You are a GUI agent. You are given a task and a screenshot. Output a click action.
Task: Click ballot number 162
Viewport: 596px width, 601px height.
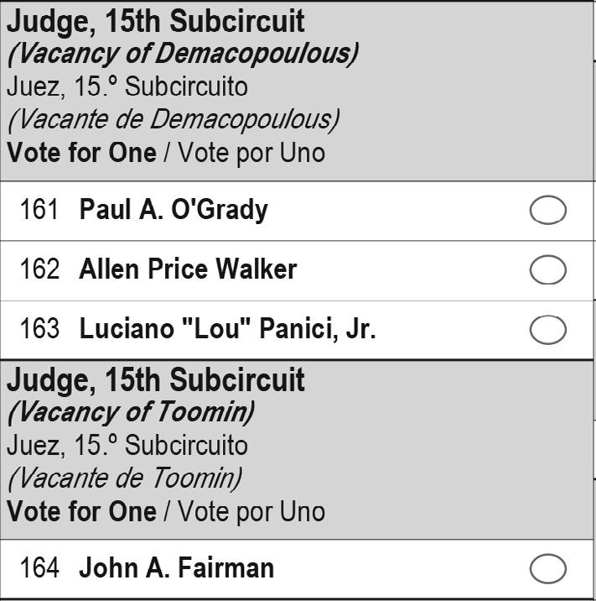point(39,269)
